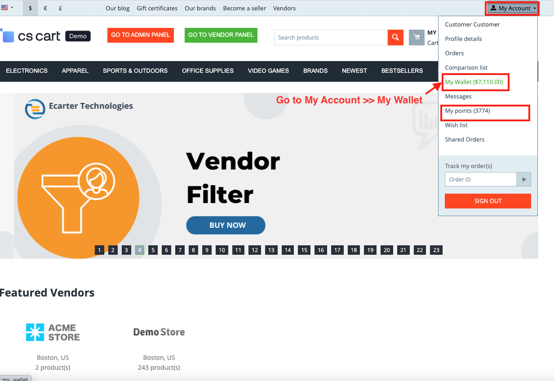Screen dimensions: 554x381
Task: Switch currency to pound sterling
Action: [60, 8]
